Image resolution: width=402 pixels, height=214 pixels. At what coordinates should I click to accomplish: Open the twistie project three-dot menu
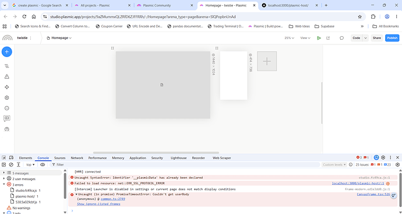coord(31,38)
